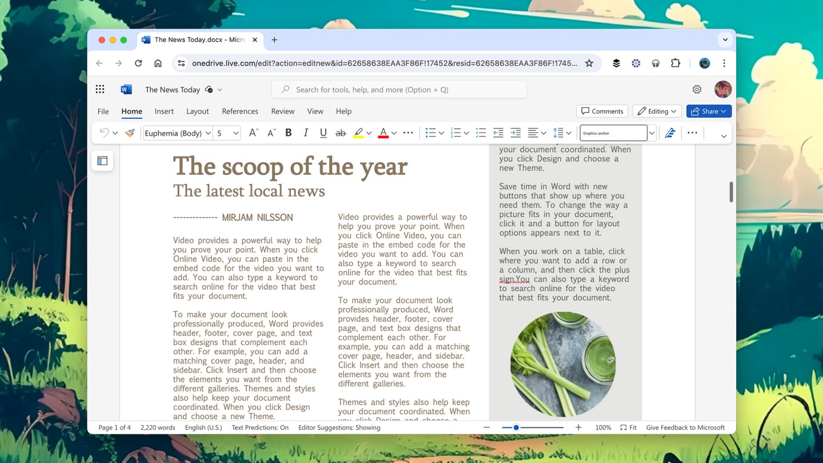Open the Editing mode selector
This screenshot has width=823, height=463.
point(657,111)
